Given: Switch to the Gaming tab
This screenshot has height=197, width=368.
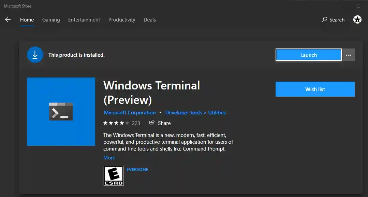Looking at the screenshot, I should point(51,19).
